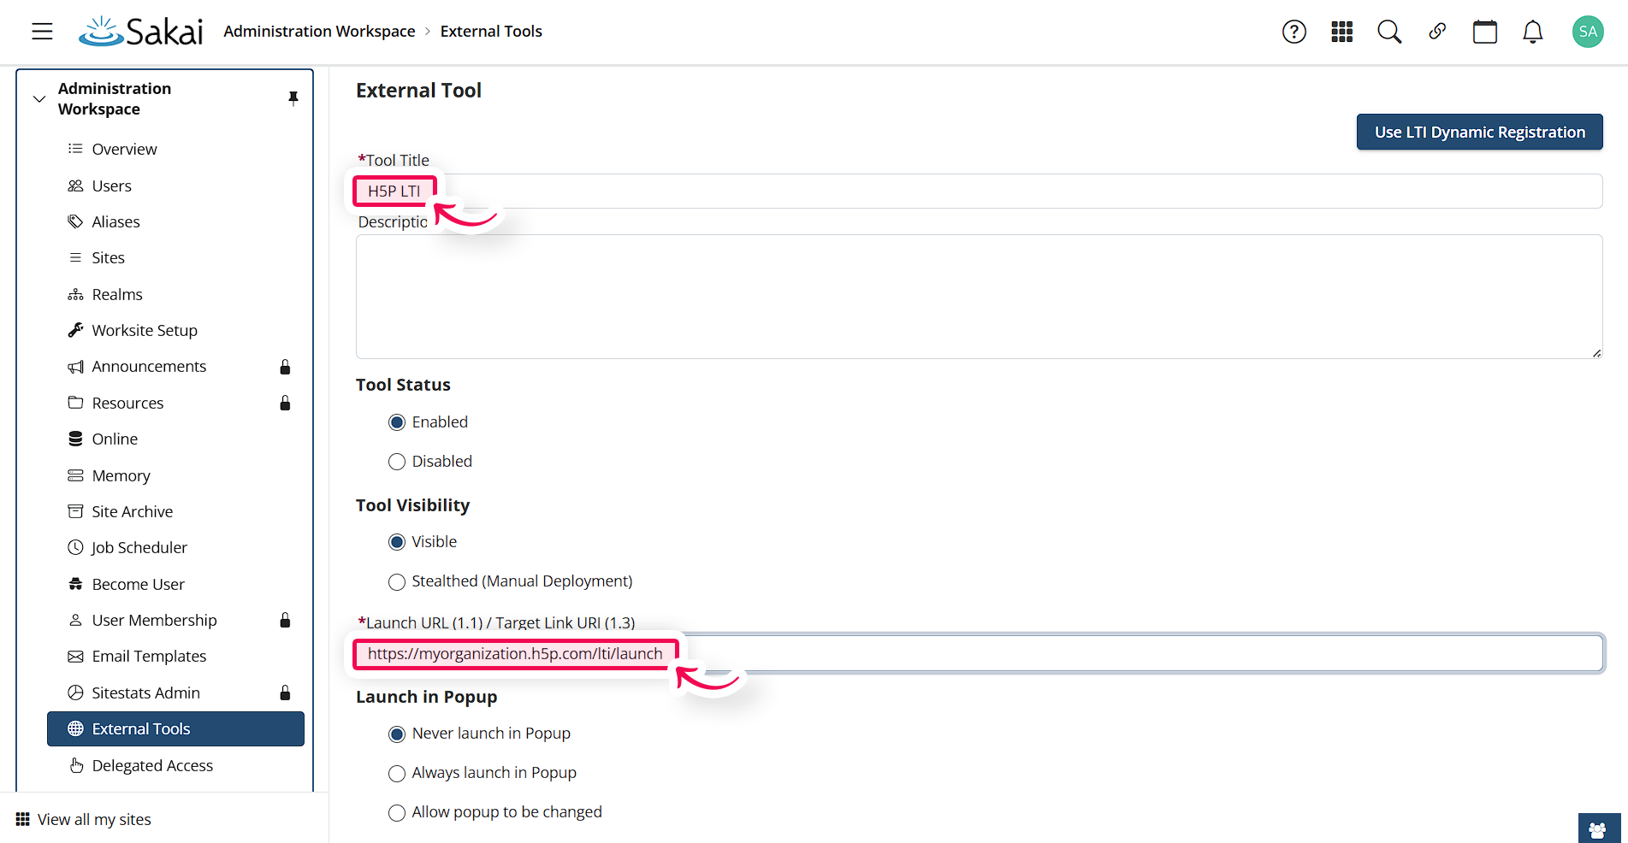1628x843 pixels.
Task: Pin the sidebar with the pin icon
Action: pos(293,98)
